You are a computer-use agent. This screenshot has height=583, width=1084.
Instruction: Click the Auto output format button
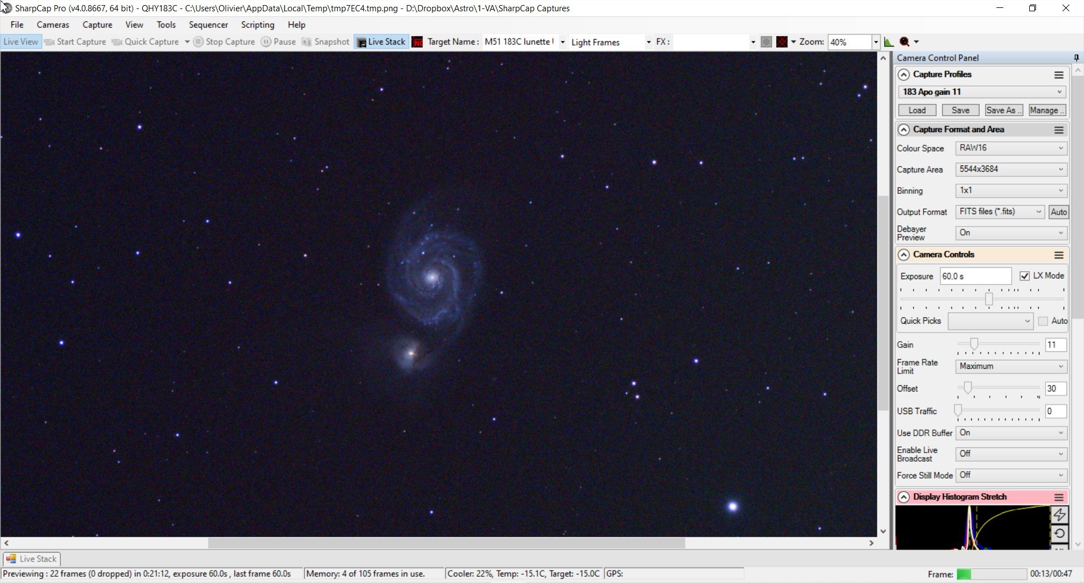[x=1059, y=212]
